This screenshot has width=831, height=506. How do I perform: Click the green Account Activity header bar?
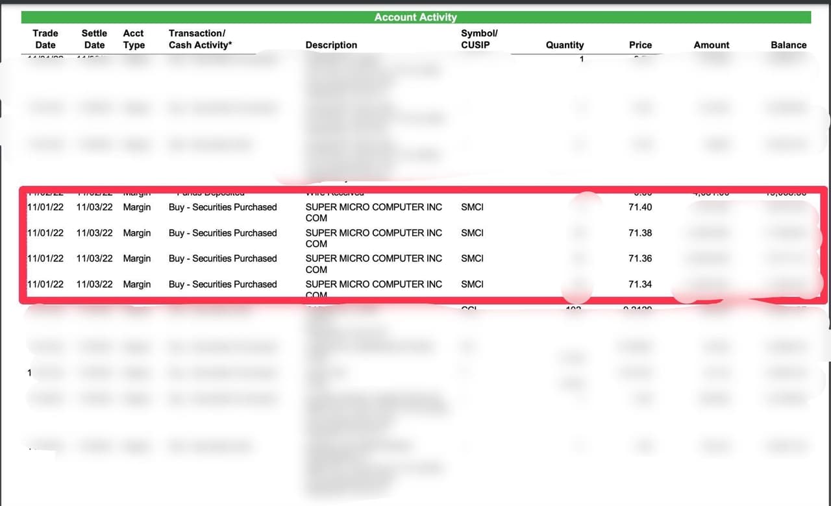[x=415, y=18]
